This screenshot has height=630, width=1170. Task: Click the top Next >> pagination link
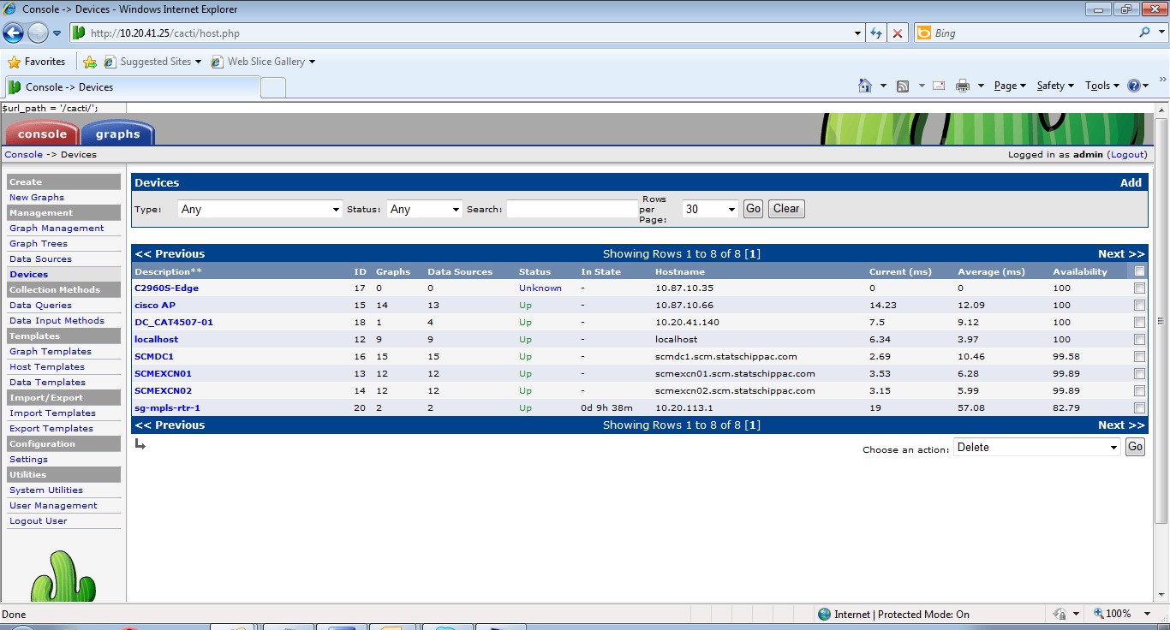click(1121, 254)
